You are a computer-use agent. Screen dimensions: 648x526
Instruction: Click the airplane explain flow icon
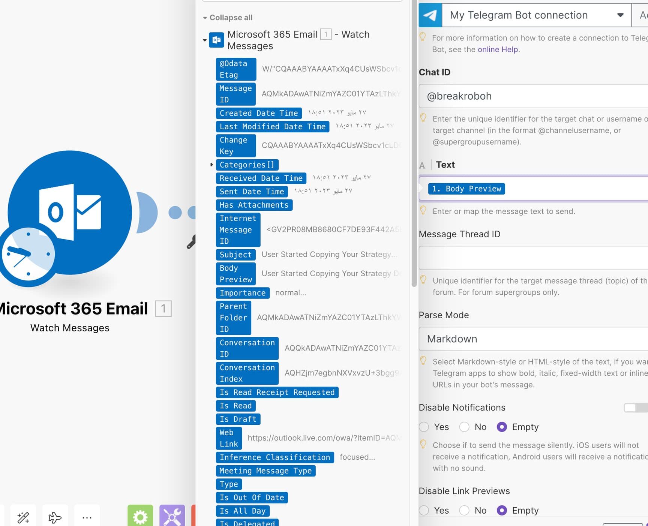(55, 517)
